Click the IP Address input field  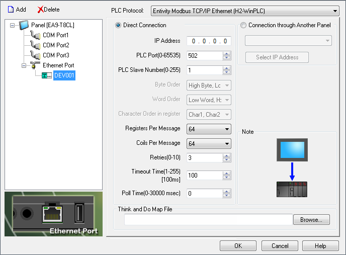point(209,41)
